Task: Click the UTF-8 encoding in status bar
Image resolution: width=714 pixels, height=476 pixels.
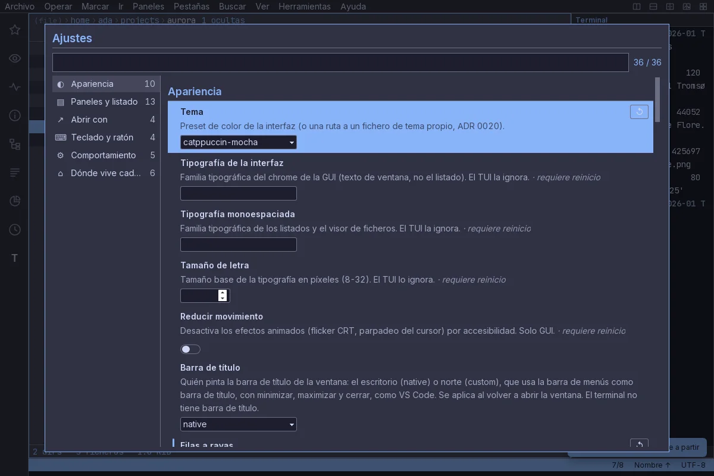Action: coord(693,465)
